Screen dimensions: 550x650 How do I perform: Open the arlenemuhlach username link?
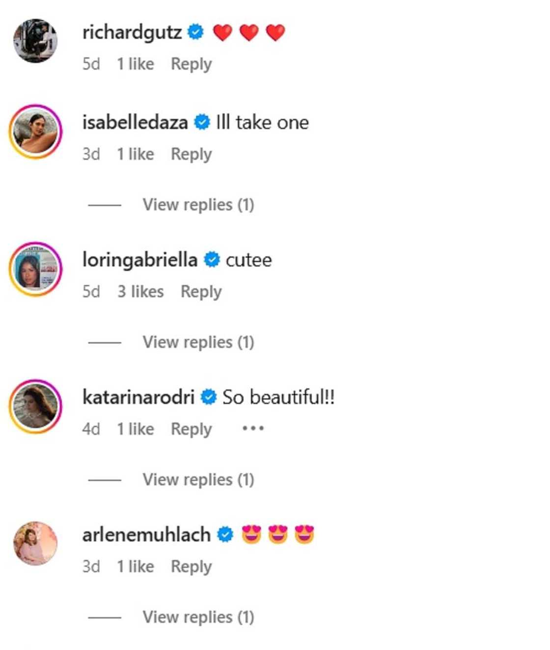[x=146, y=535]
